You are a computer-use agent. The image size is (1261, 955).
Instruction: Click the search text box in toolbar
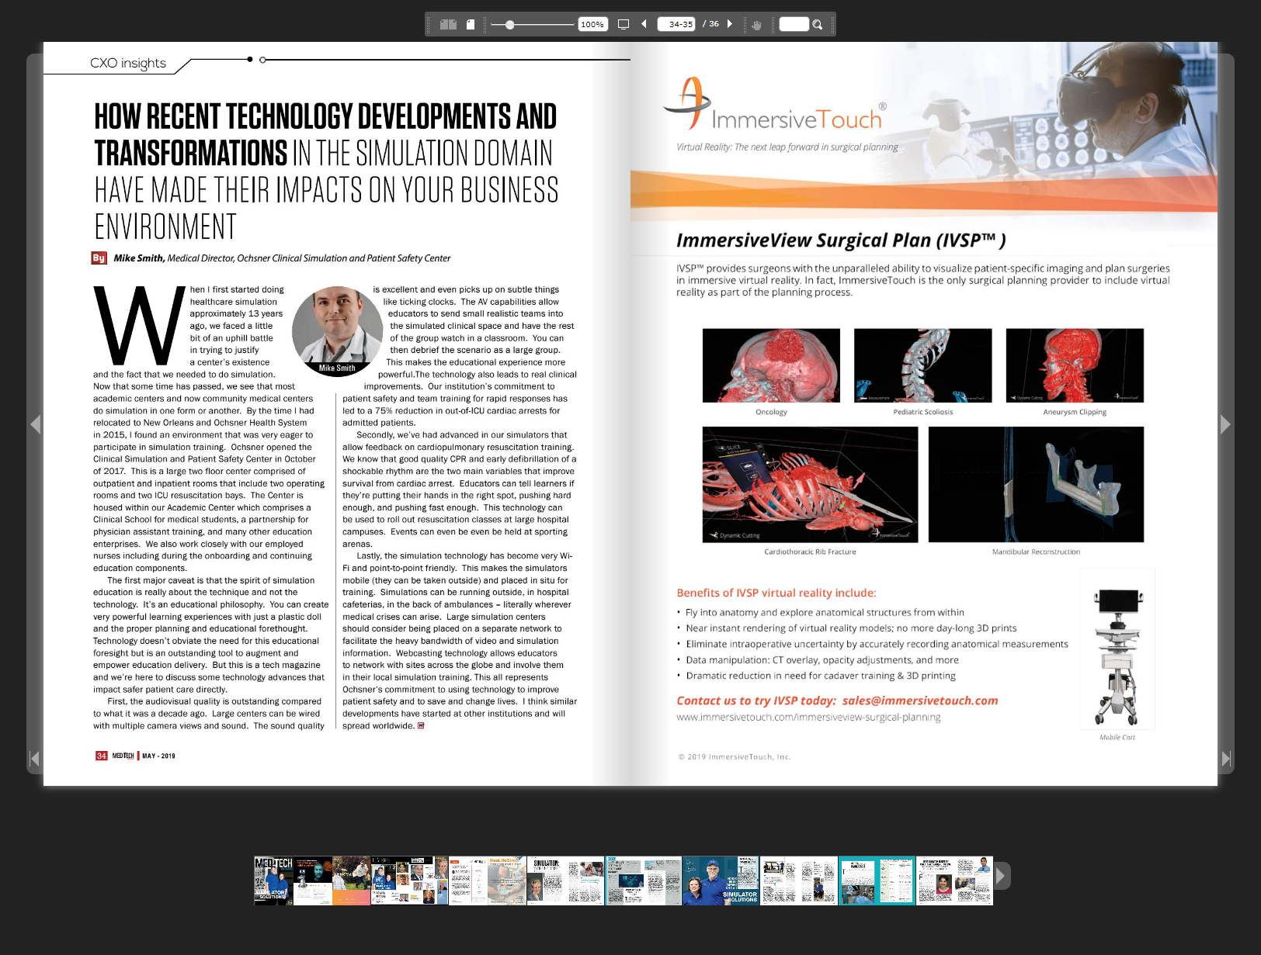click(794, 25)
